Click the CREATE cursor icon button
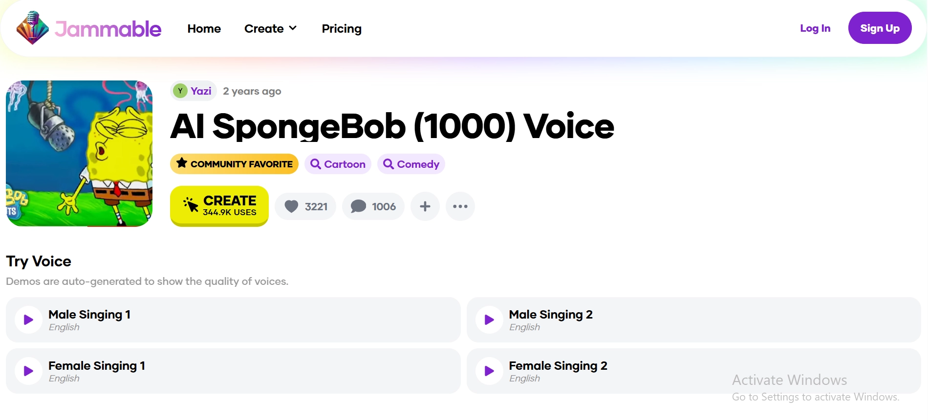Image resolution: width=928 pixels, height=420 pixels. click(219, 205)
